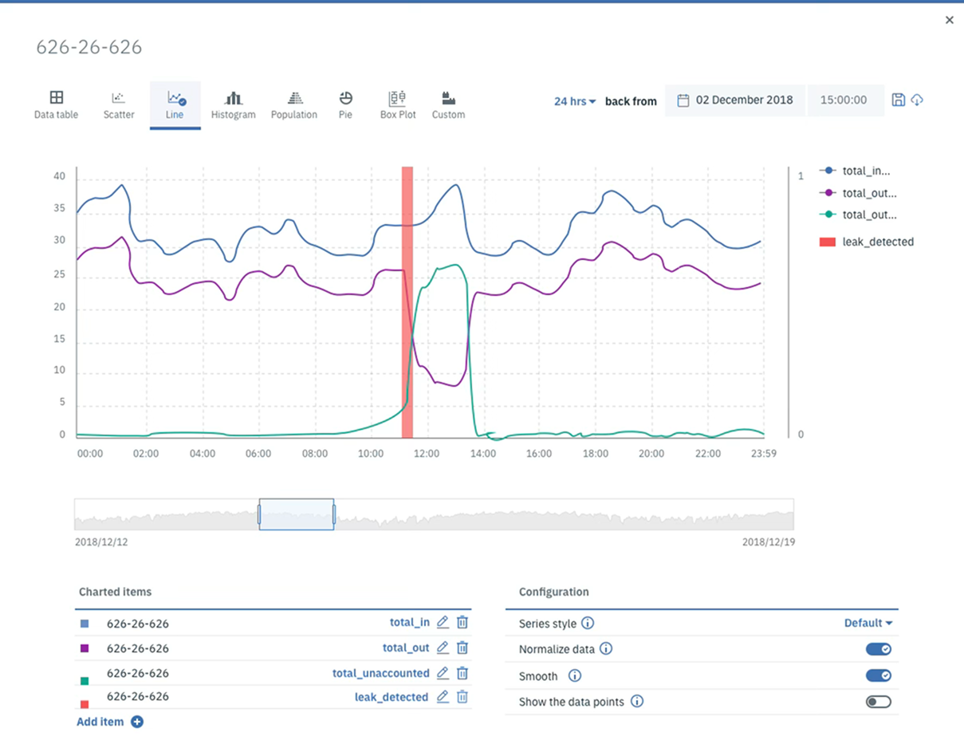
Task: Open the total_unaccounted item link
Action: (380, 673)
